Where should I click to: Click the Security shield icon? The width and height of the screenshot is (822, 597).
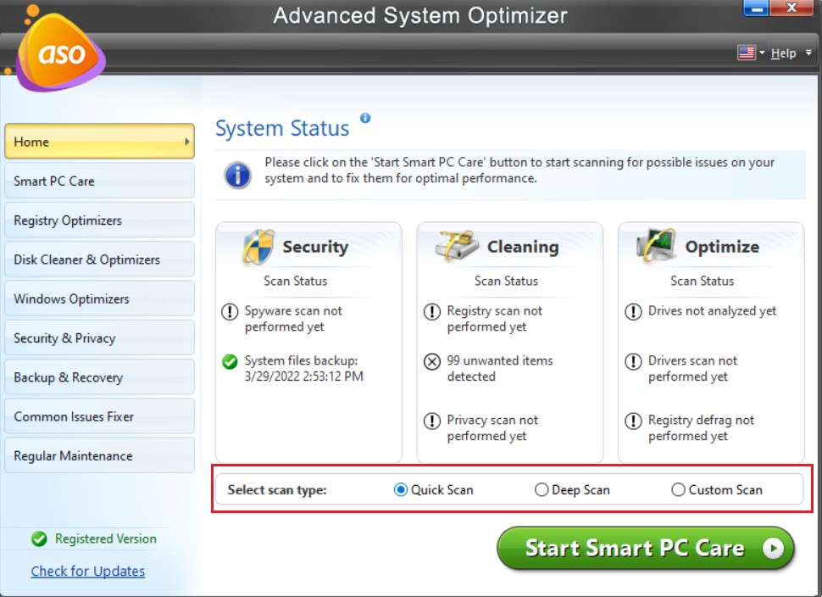[258, 247]
